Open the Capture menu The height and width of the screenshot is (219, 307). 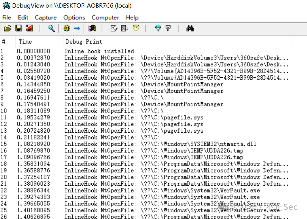45,17
